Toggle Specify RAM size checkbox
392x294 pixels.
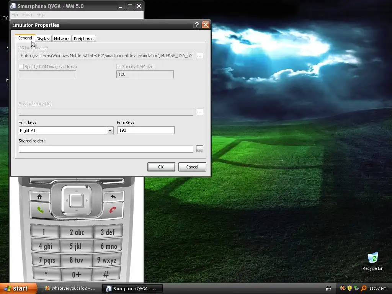[x=119, y=67]
